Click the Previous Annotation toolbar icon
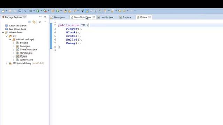223x125 pixels. 112,11
